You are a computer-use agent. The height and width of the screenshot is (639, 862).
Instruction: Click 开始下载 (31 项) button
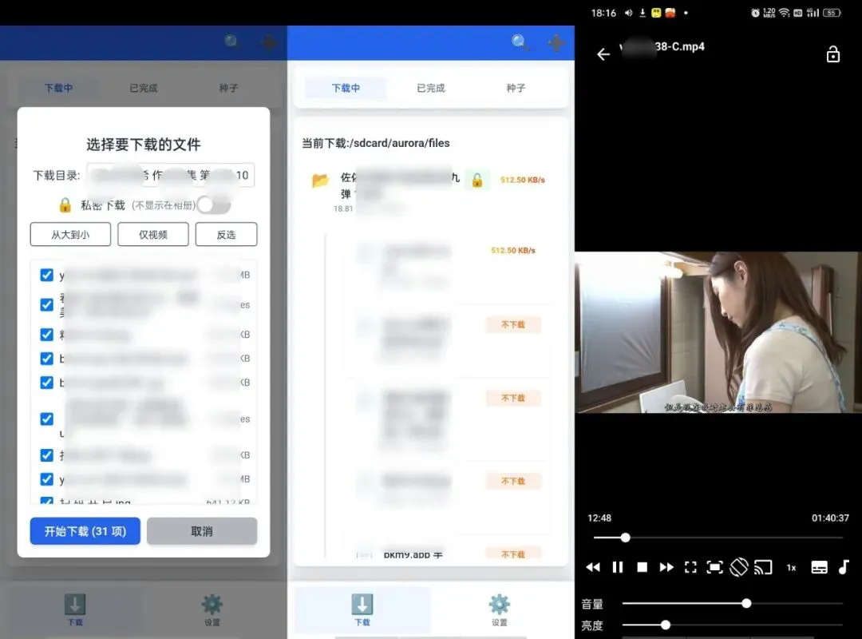click(85, 531)
